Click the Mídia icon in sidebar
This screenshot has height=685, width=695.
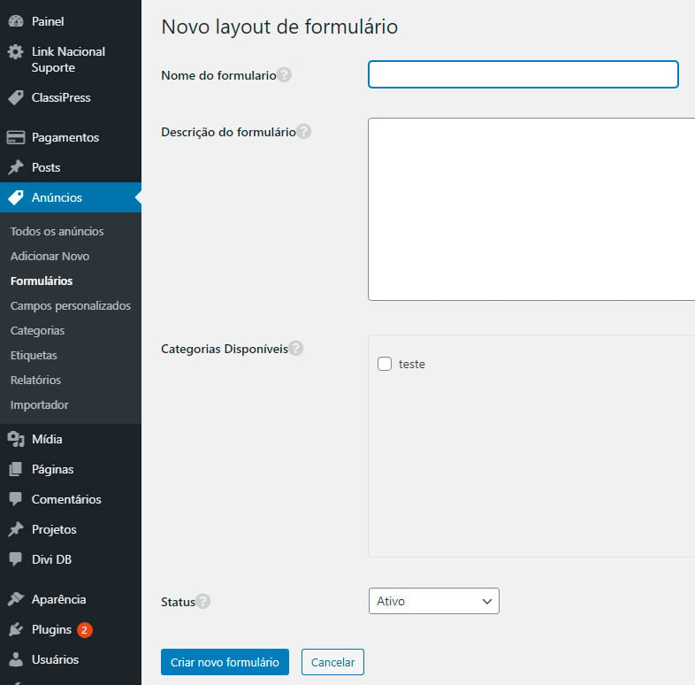[15, 439]
